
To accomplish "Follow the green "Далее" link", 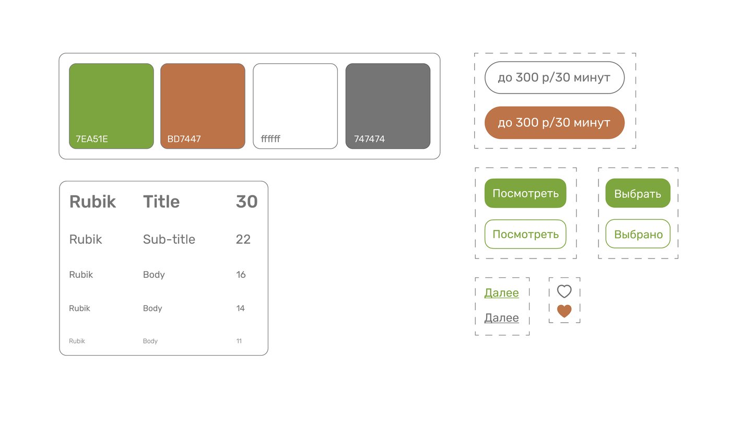I will coord(501,293).
